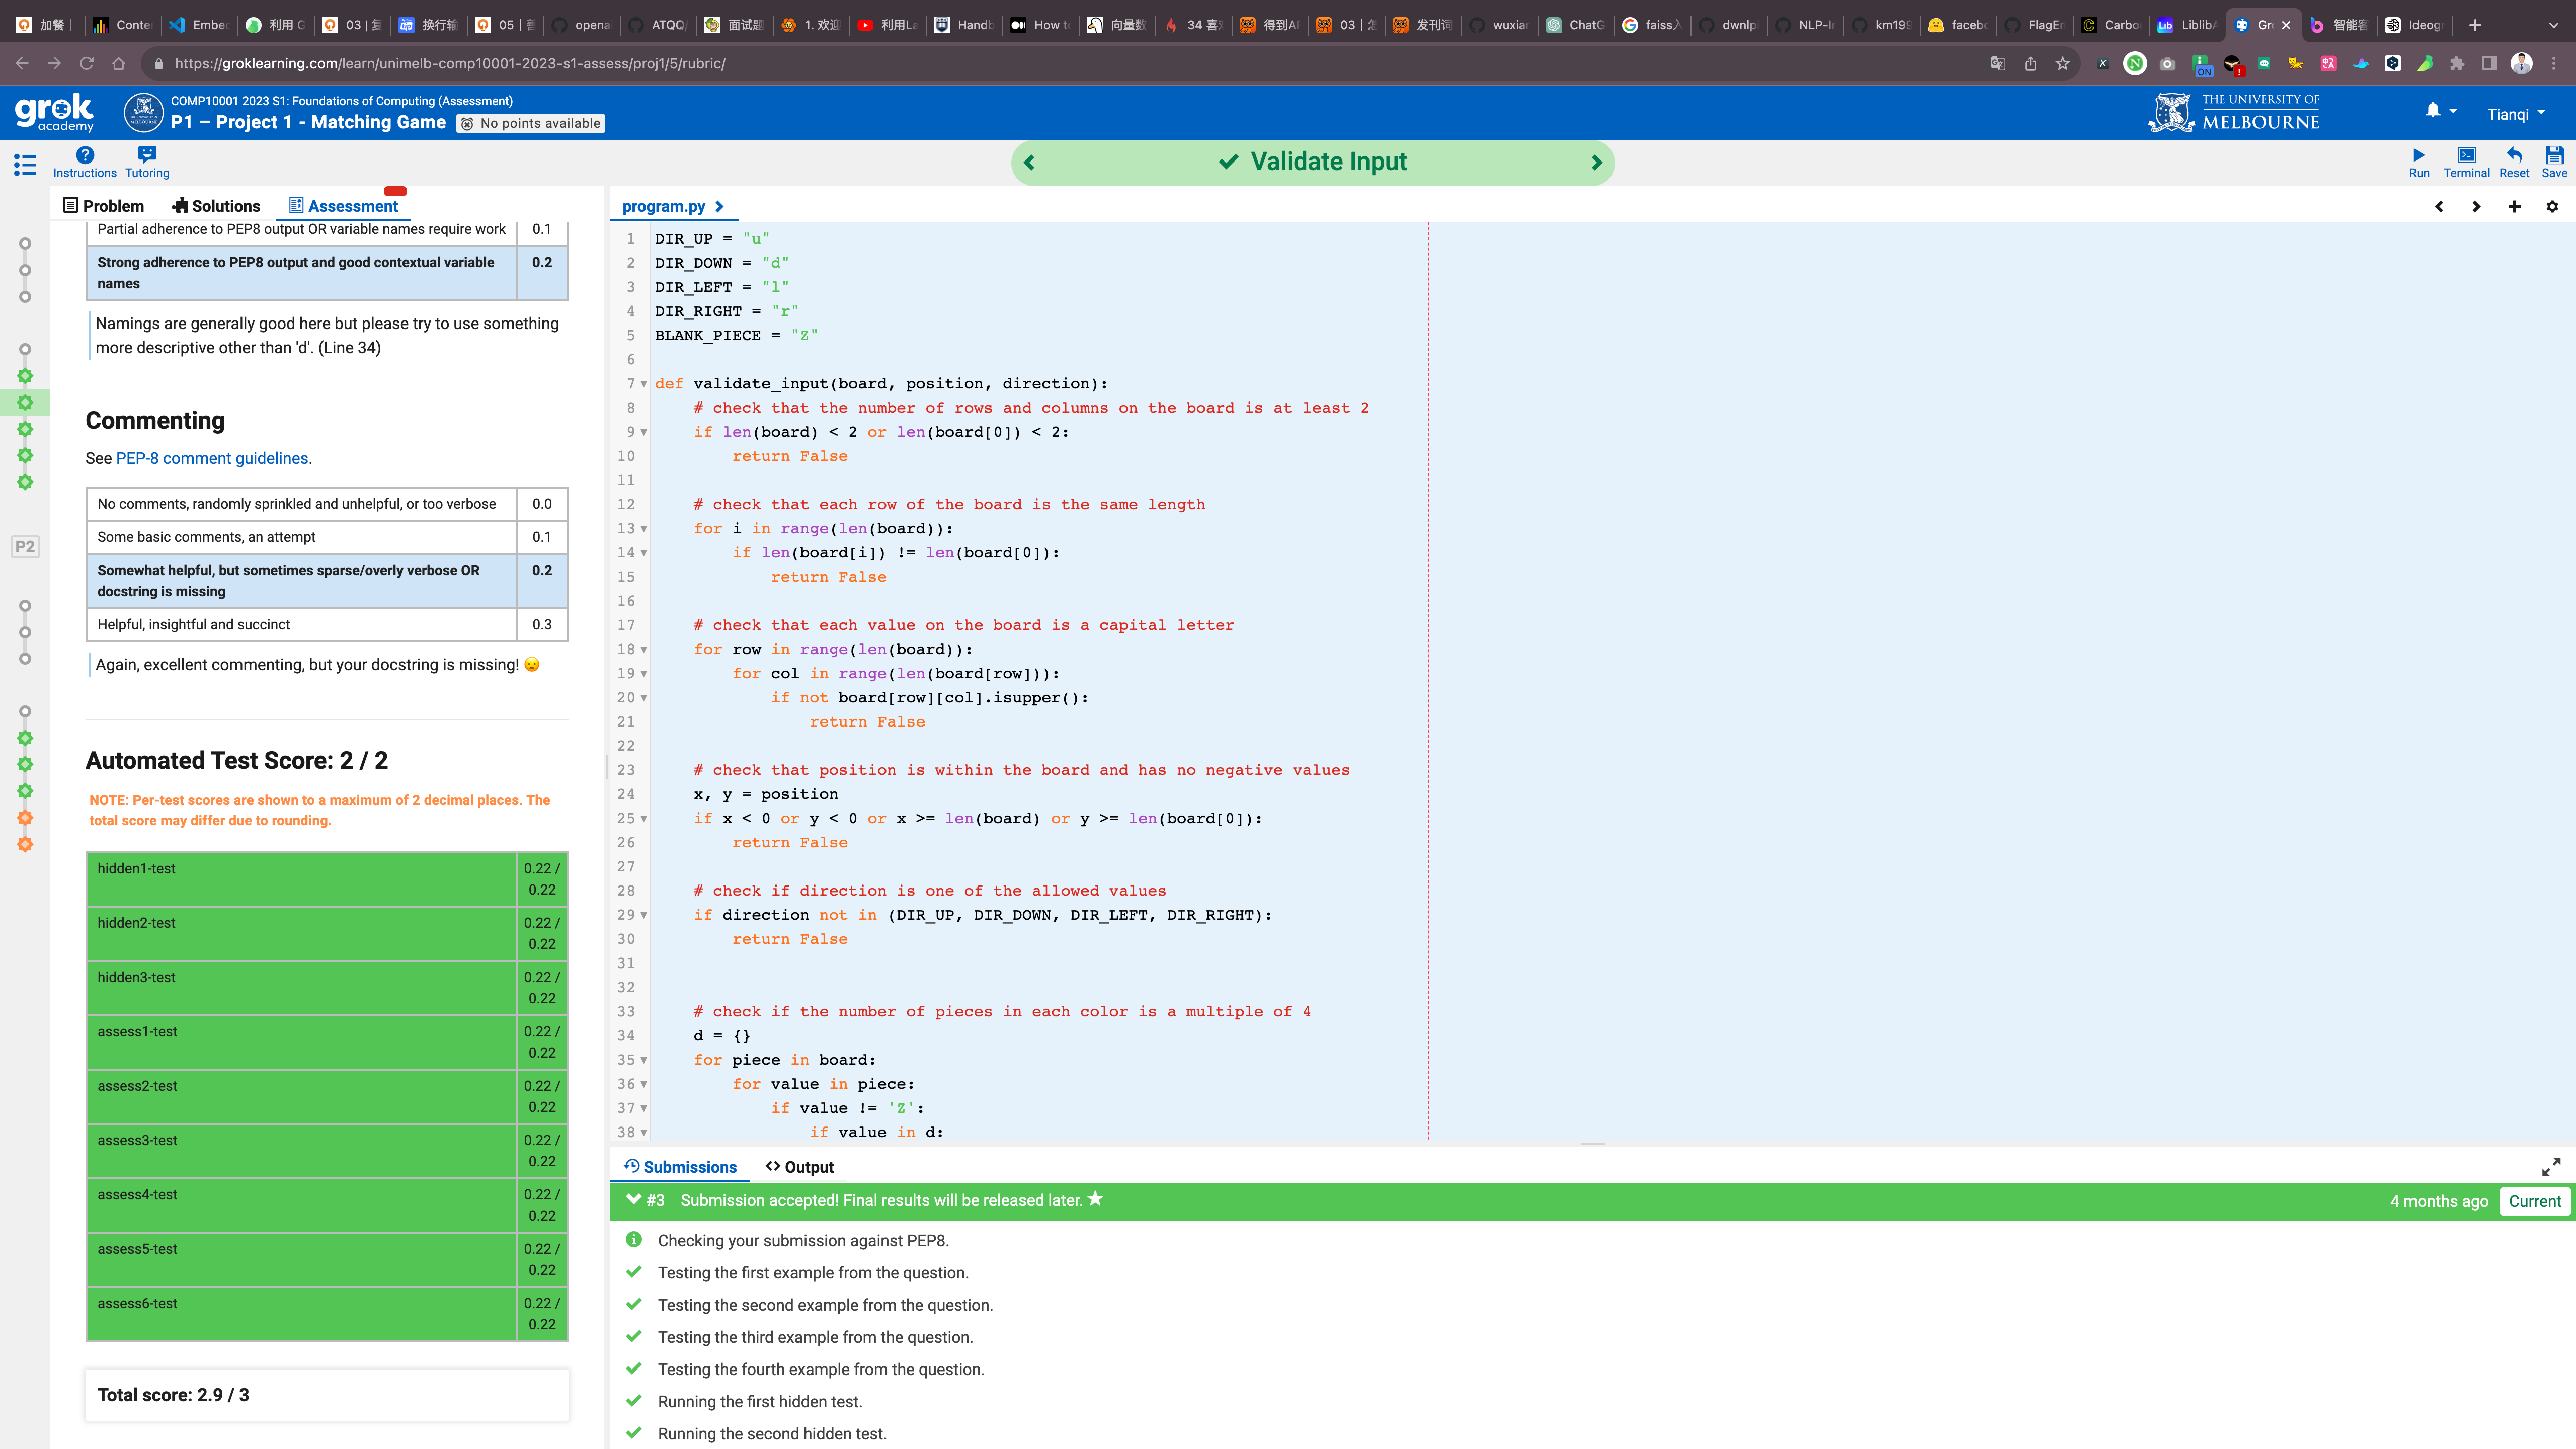Reload the page in the browser
Image resolution: width=2576 pixels, height=1449 pixels.
[87, 64]
